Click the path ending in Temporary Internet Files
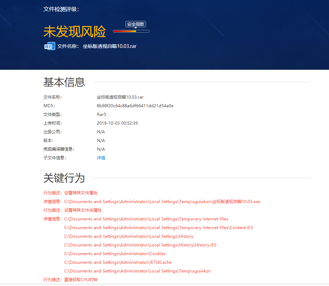Image resolution: width=329 pixels, height=286 pixels. [x=146, y=219]
